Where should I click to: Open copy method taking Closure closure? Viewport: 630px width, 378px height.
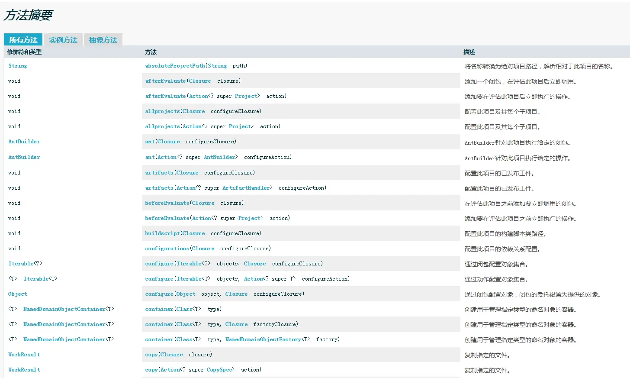pyautogui.click(x=151, y=355)
